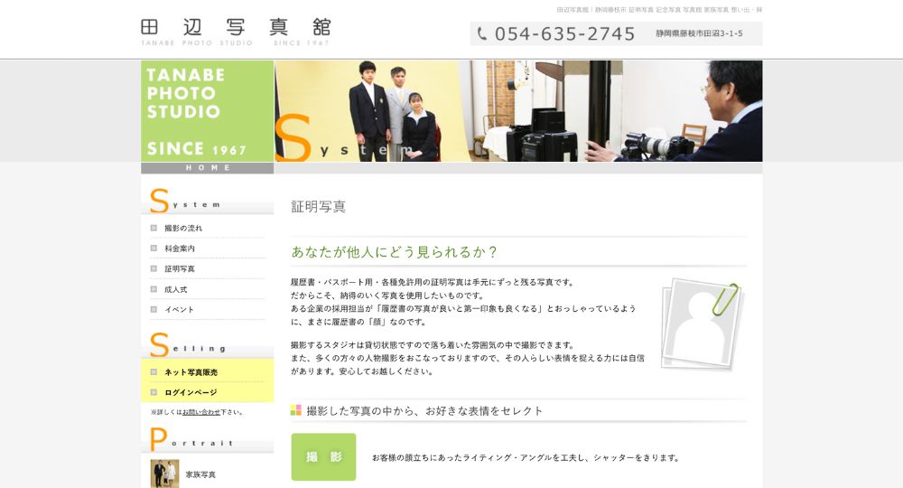Click the paper-clipped ID photo illustration
903x488 pixels.
point(702,324)
